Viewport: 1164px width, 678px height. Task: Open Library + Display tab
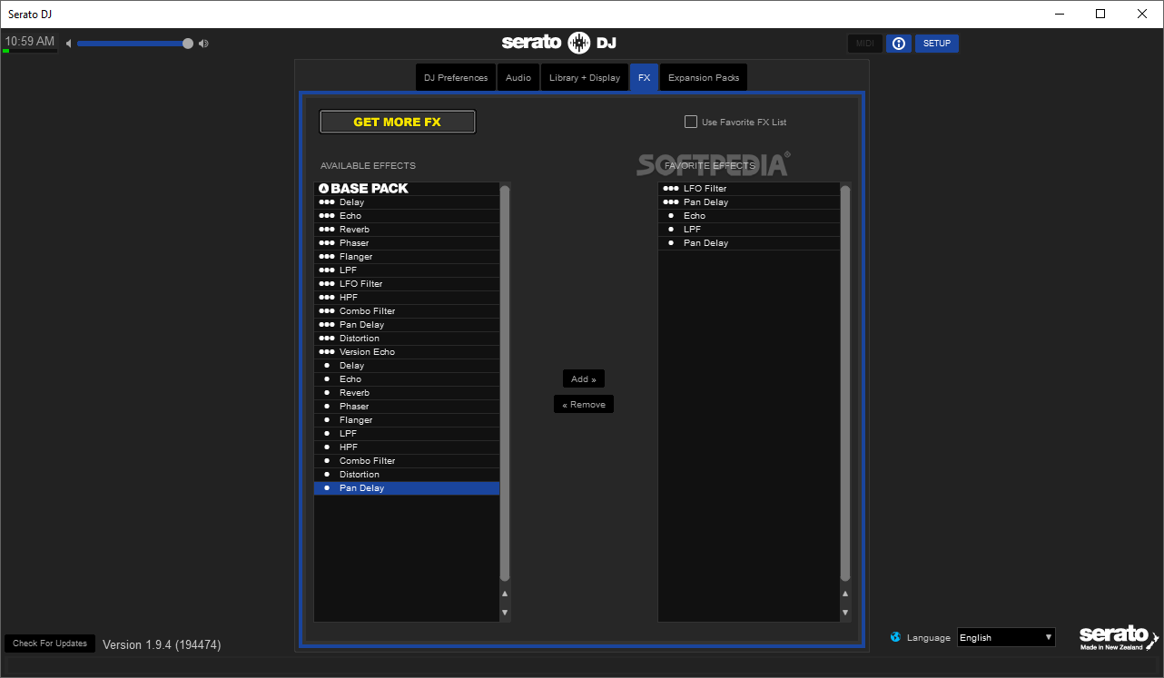pos(585,77)
